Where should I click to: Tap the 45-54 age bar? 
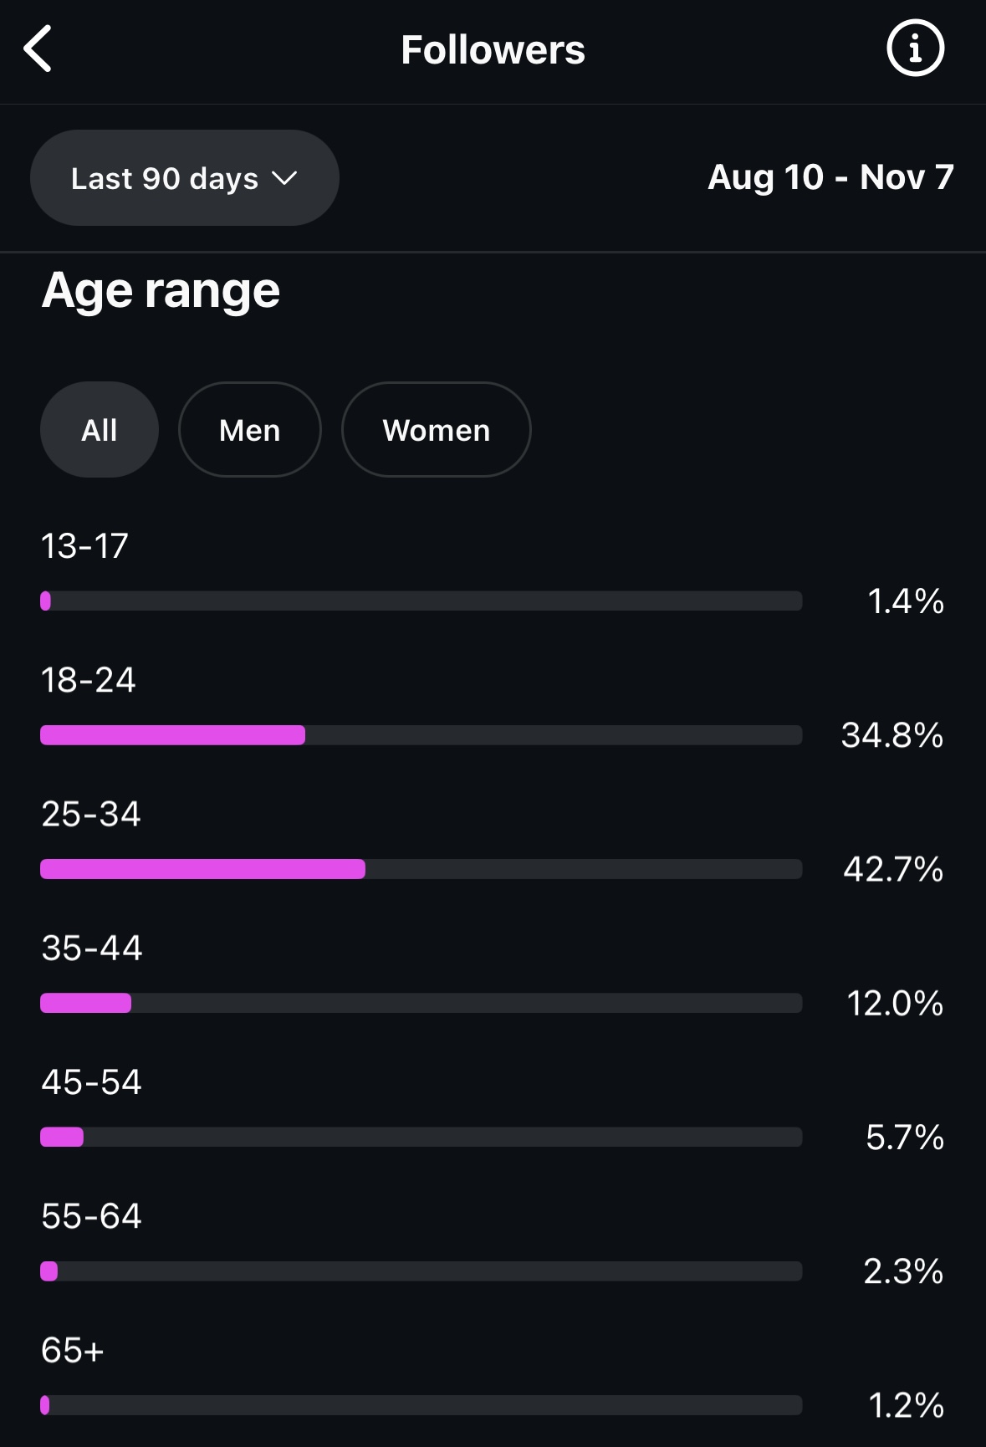(421, 1137)
